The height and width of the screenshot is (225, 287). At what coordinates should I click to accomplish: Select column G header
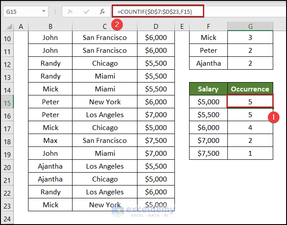250,27
